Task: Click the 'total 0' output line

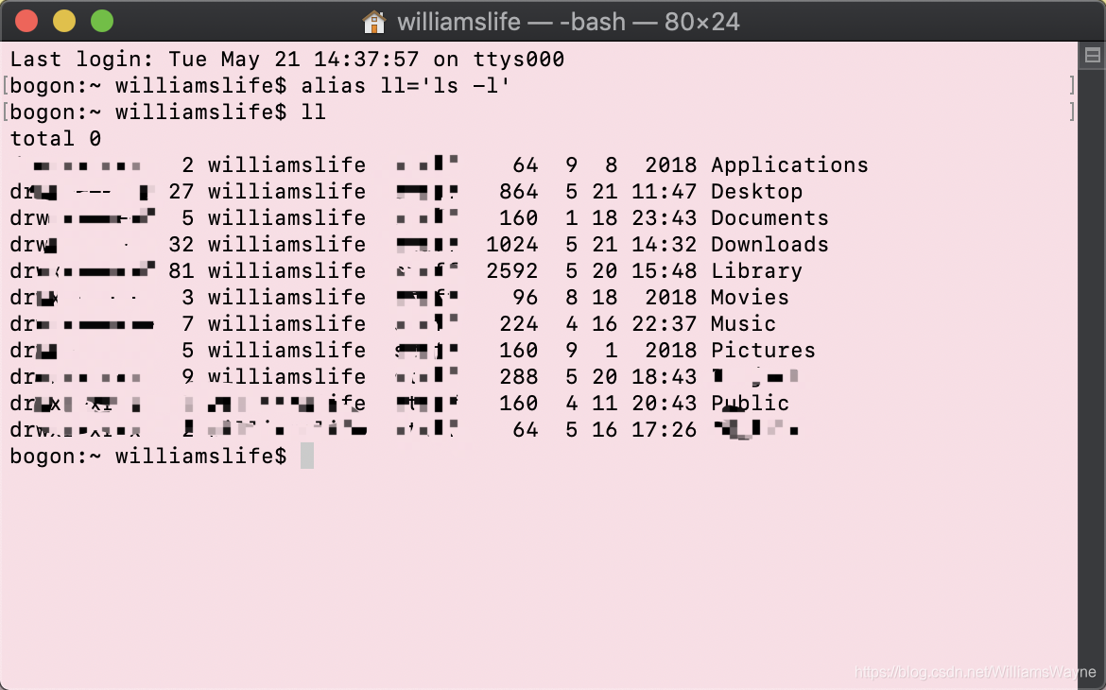Action: tap(56, 138)
